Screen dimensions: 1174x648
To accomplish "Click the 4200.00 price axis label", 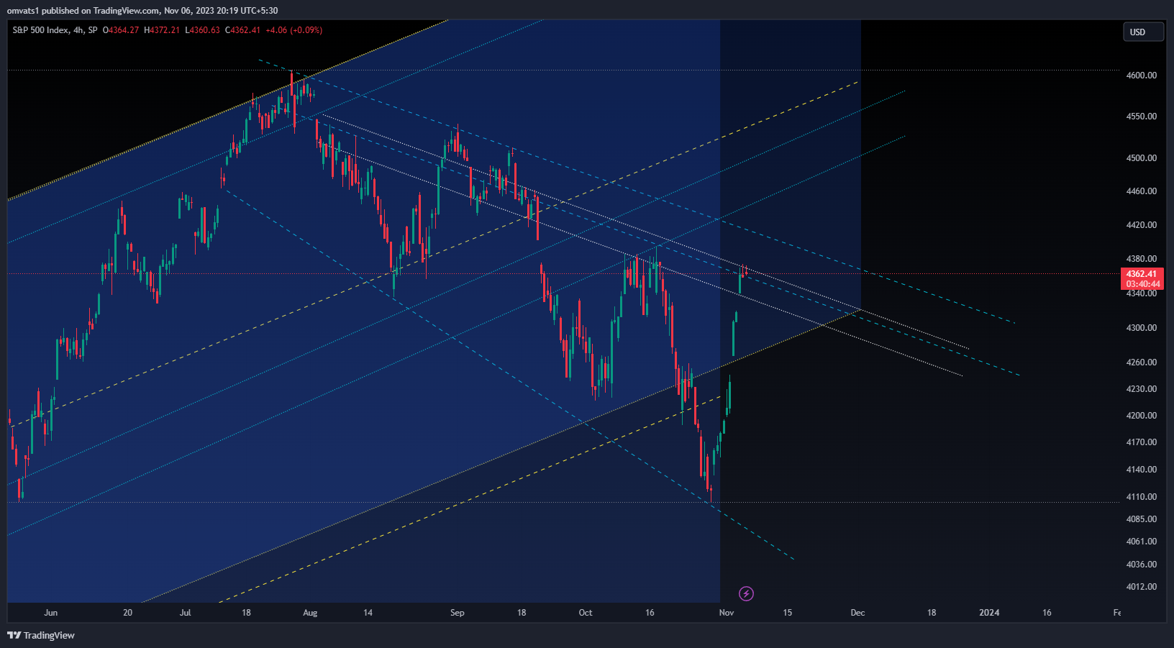I will point(1142,416).
